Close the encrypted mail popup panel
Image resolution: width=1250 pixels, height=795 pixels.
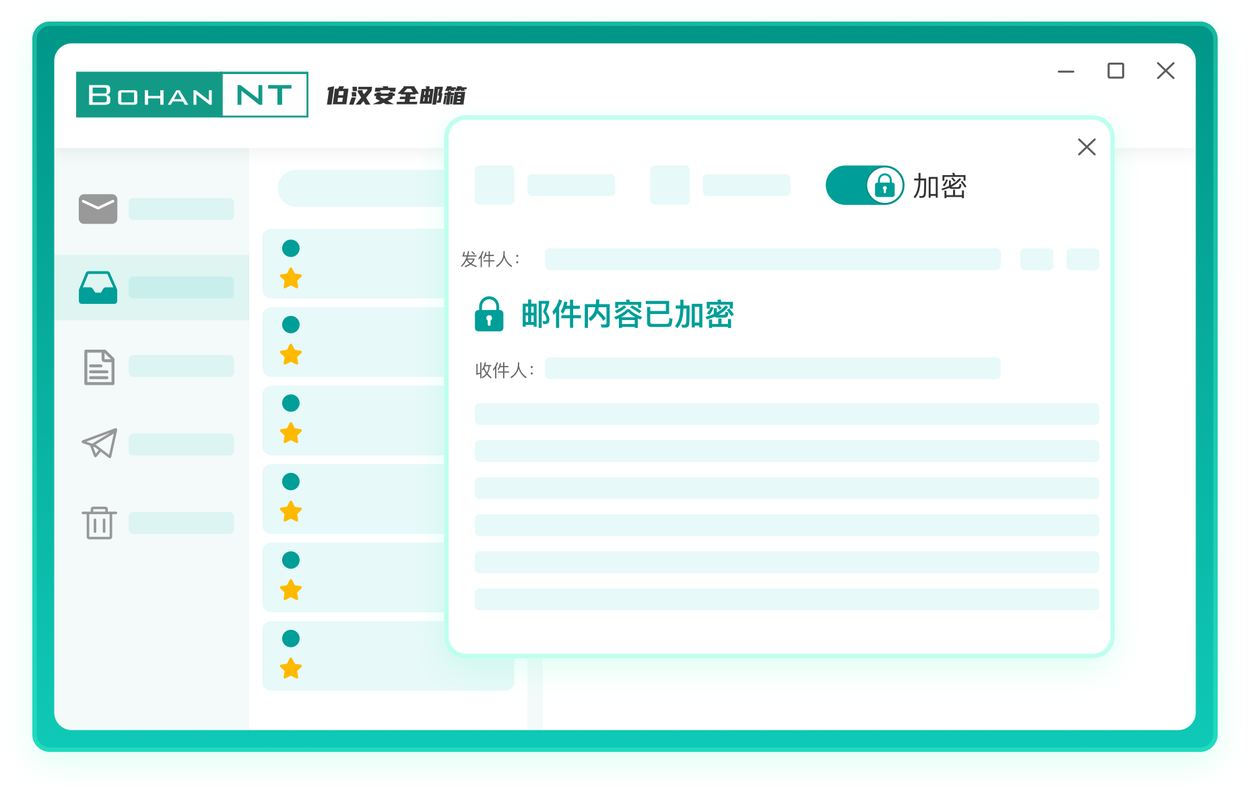[x=1086, y=147]
